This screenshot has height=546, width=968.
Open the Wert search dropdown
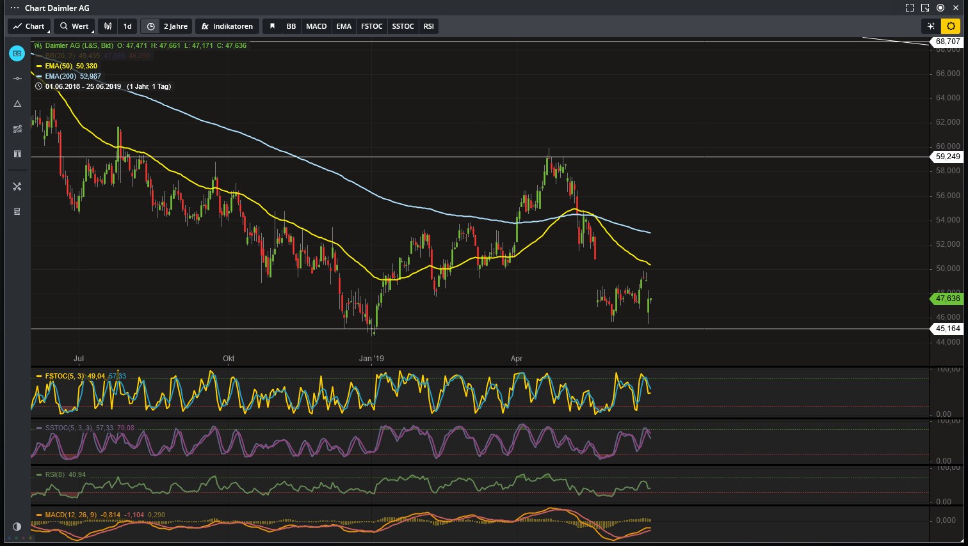[74, 26]
